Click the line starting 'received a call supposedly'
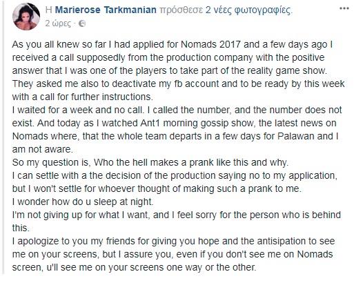Viewport: 354px width, 283px height. click(x=168, y=57)
